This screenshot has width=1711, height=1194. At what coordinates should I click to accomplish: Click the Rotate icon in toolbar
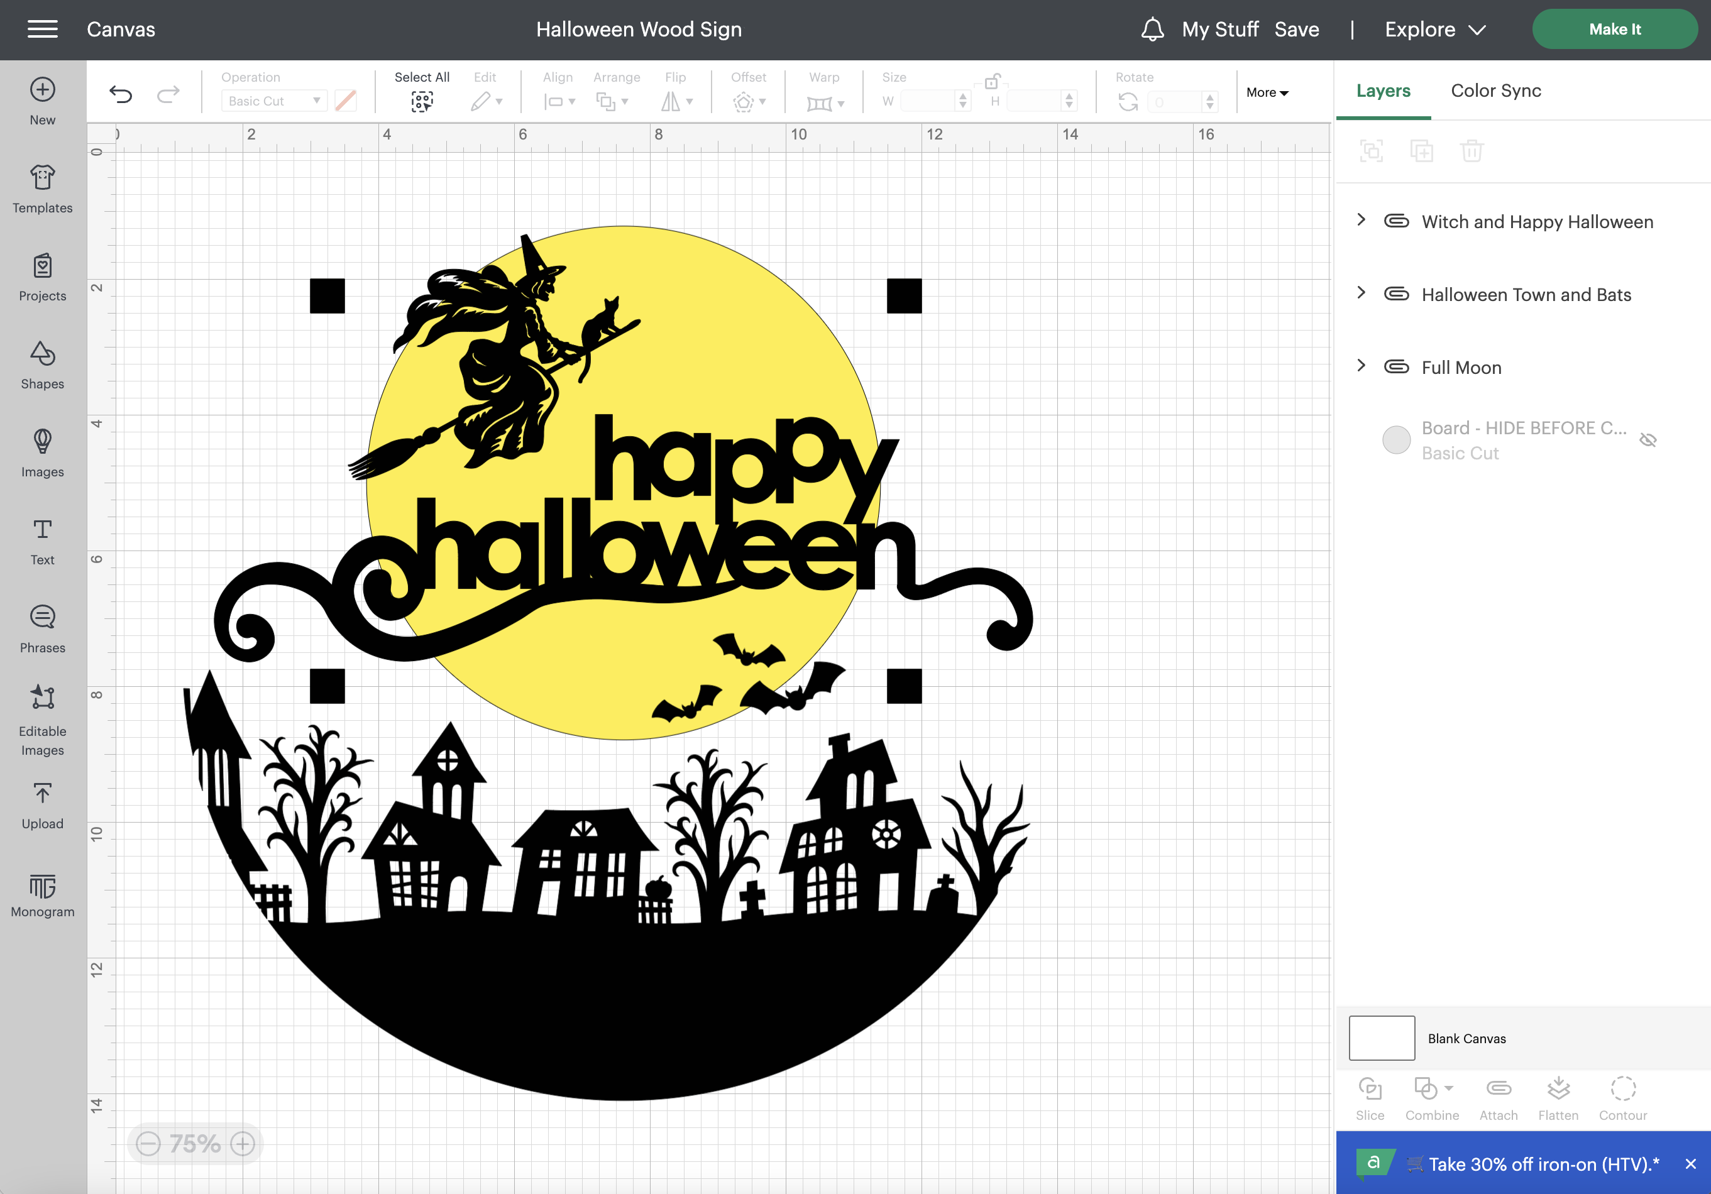[x=1128, y=101]
